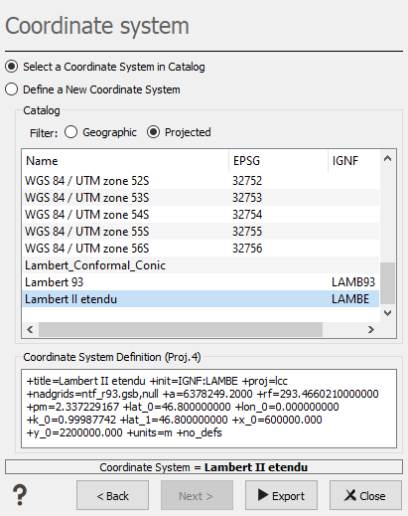Select WGS 84 / UTM zone 54S entry

point(201,215)
